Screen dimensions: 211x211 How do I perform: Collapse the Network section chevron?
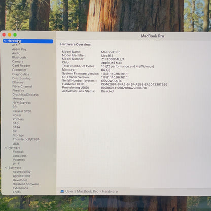6,148
